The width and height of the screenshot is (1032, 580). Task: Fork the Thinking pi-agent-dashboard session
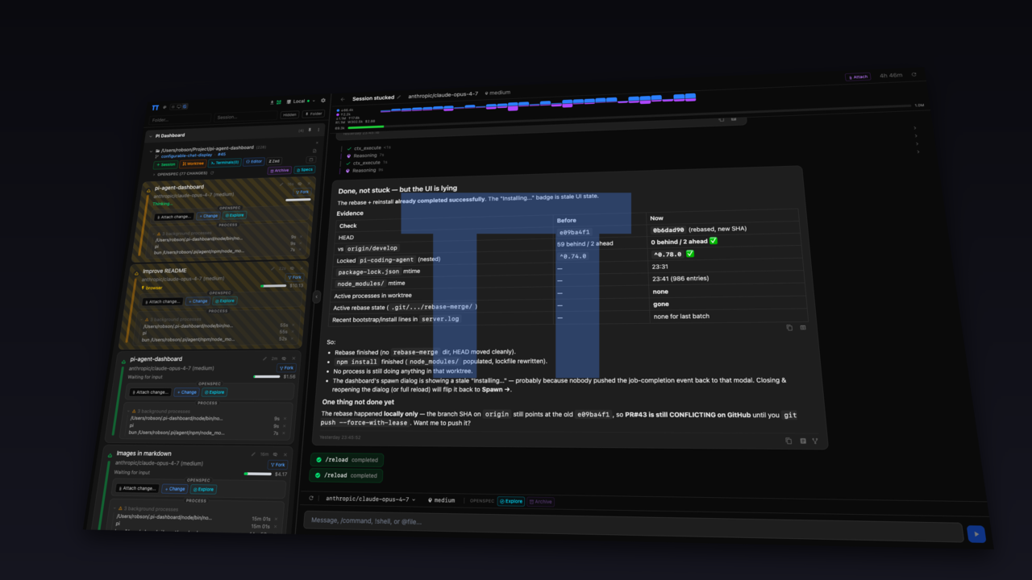click(302, 192)
